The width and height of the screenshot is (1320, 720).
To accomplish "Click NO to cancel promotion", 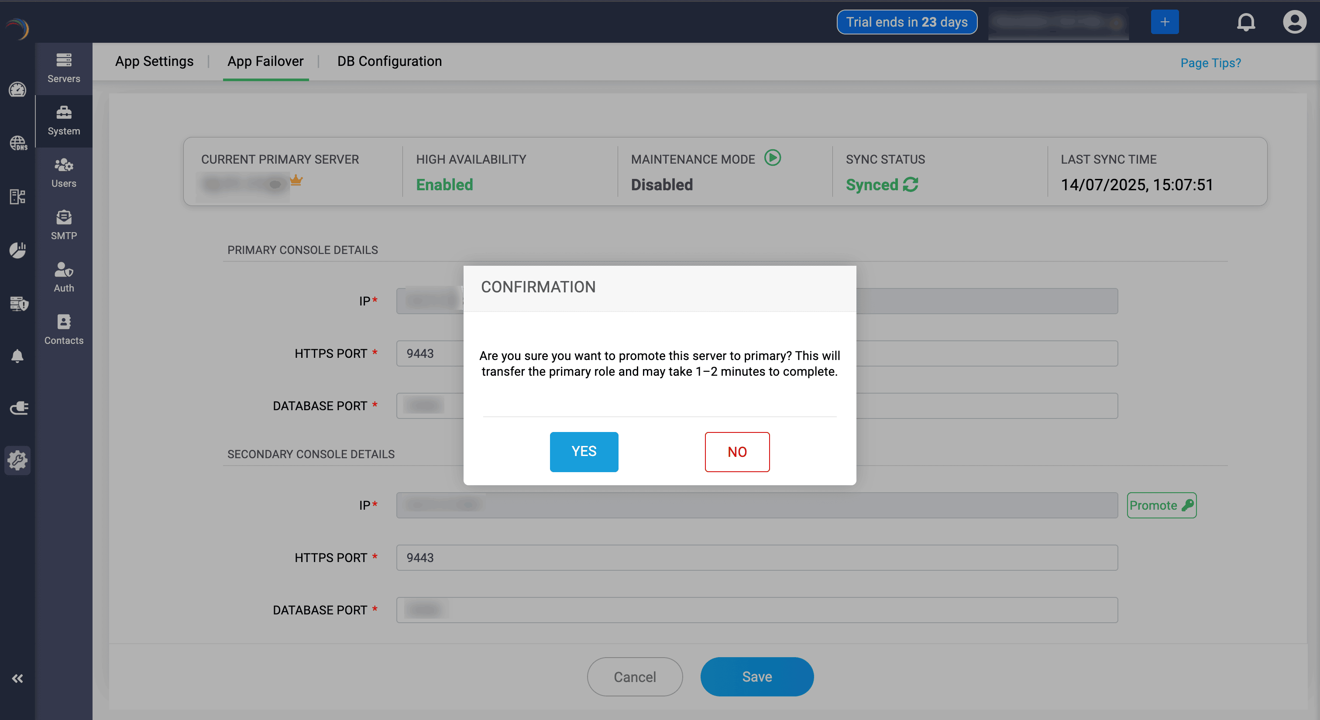I will pos(736,451).
